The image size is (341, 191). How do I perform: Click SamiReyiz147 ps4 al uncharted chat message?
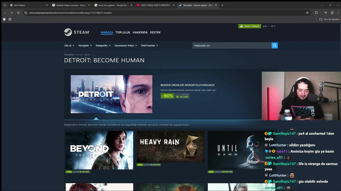pos(300,136)
